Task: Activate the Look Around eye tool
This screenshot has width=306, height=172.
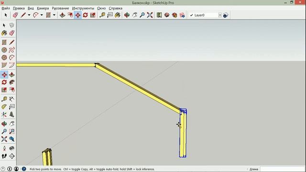Action: click(x=11, y=149)
